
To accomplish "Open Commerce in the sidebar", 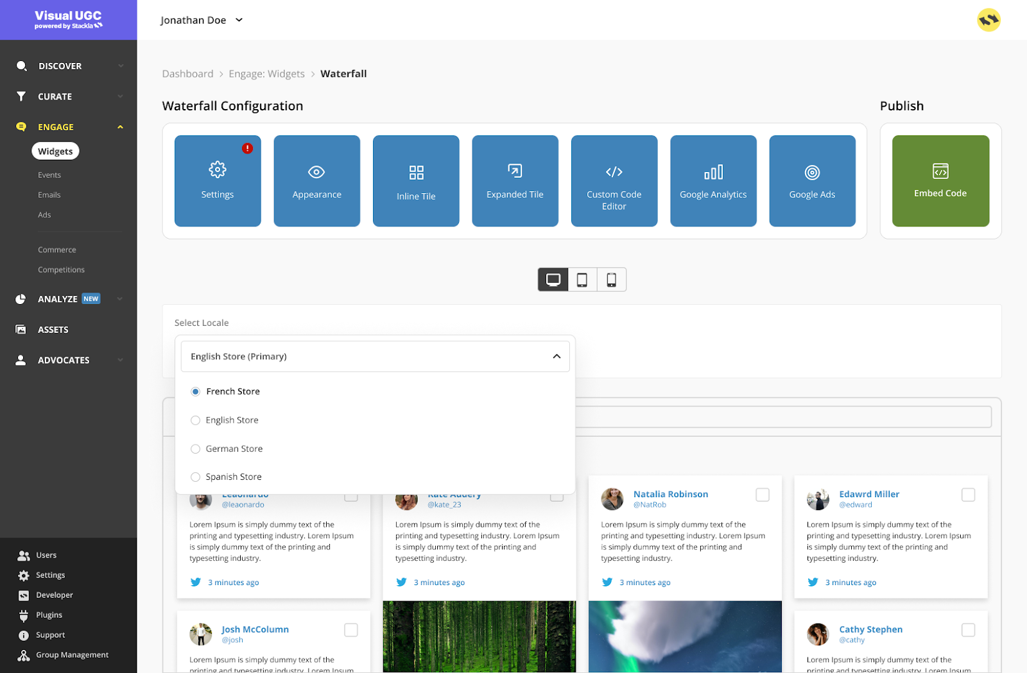I will click(57, 250).
